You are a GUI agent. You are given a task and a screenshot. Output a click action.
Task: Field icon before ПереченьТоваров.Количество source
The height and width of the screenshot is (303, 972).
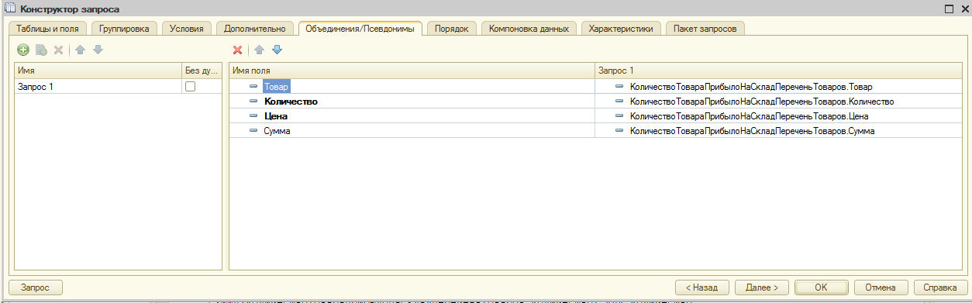coord(619,102)
